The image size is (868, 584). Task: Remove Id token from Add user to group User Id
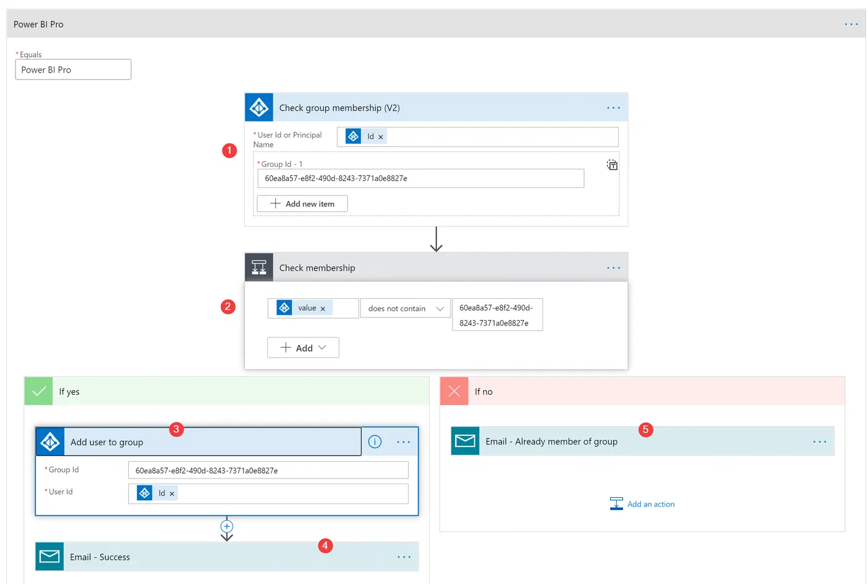point(172,494)
